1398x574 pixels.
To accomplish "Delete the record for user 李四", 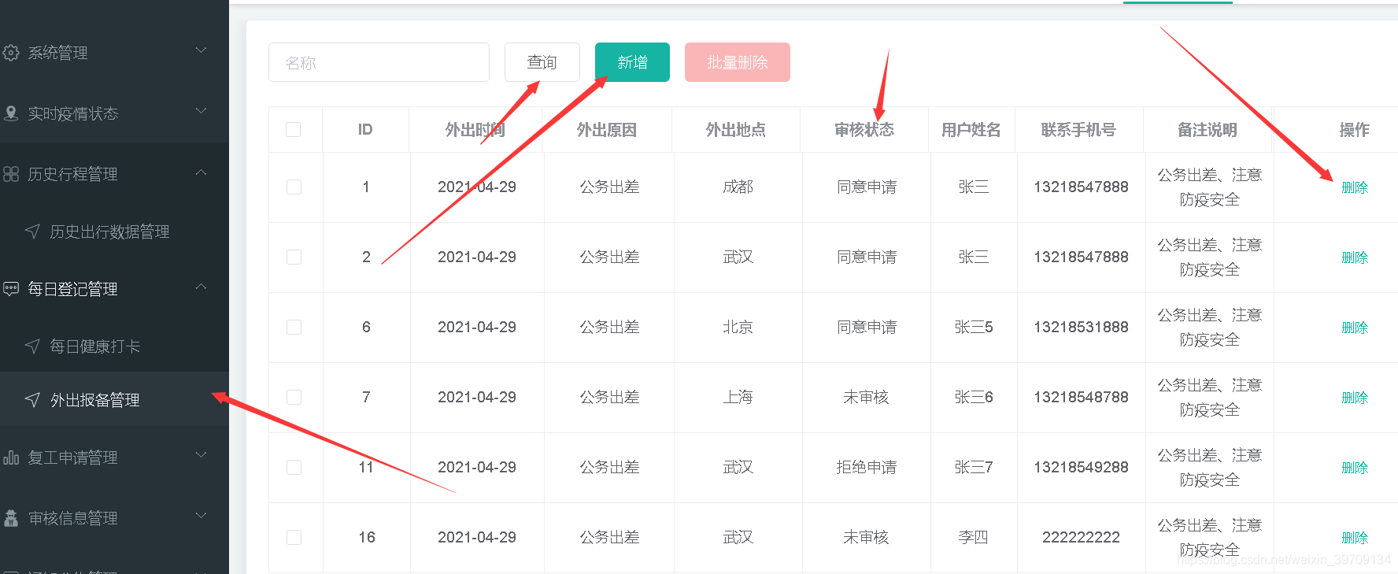I will click(1355, 538).
